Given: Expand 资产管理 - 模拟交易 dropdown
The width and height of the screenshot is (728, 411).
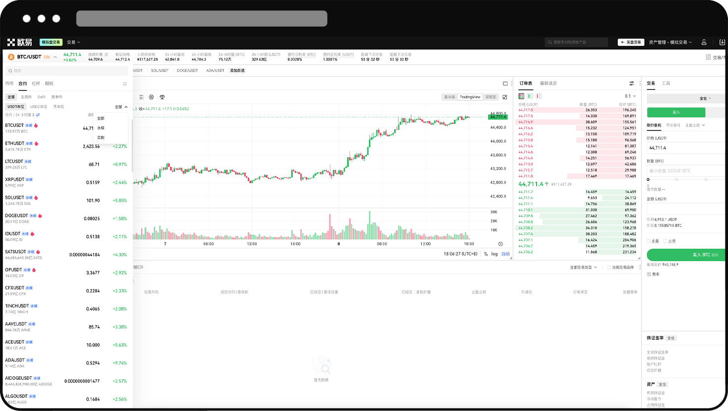Looking at the screenshot, I should click(x=670, y=42).
